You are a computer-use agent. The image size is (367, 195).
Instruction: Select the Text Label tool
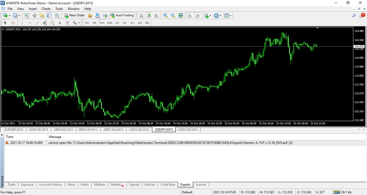pyautogui.click(x=67, y=23)
